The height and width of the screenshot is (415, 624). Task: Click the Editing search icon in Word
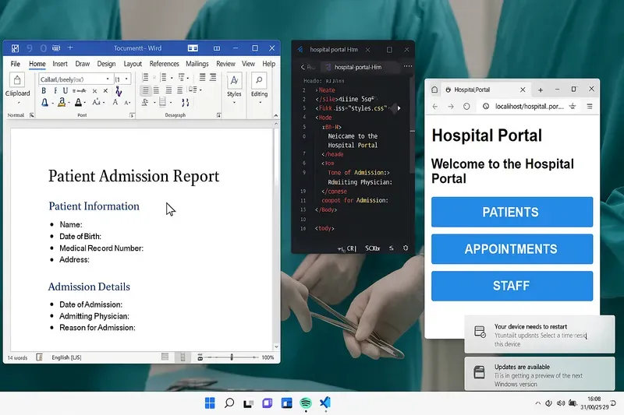259,81
